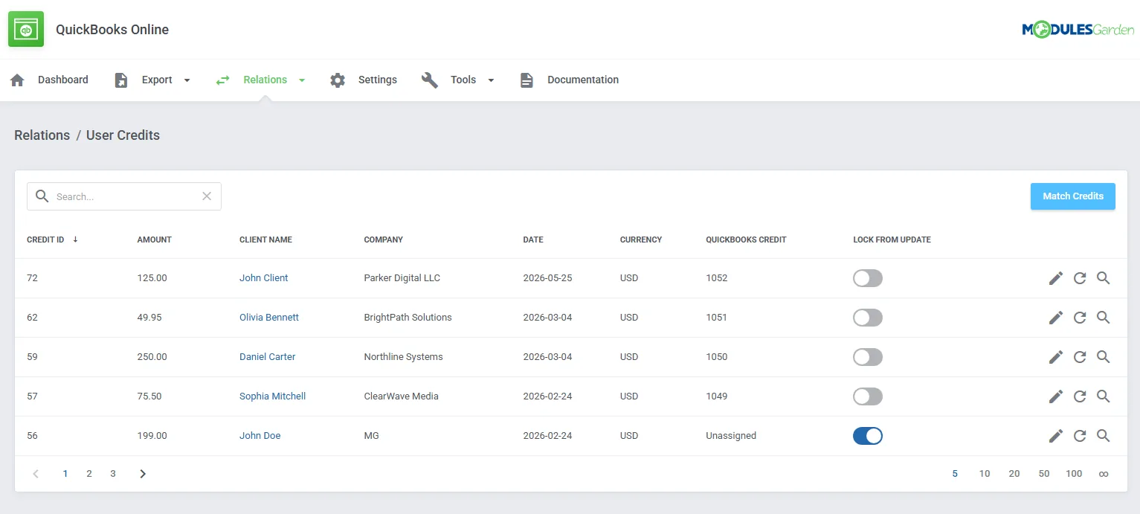
Task: Show all rows with infinity option
Action: click(1104, 474)
